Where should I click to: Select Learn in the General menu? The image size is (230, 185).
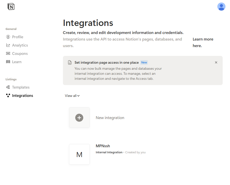click(17, 62)
